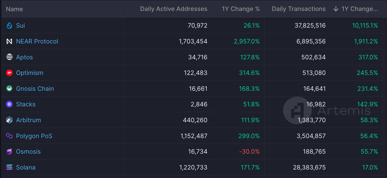Open the Polygon PoS link
This screenshot has width=387, height=178.
[34, 136]
